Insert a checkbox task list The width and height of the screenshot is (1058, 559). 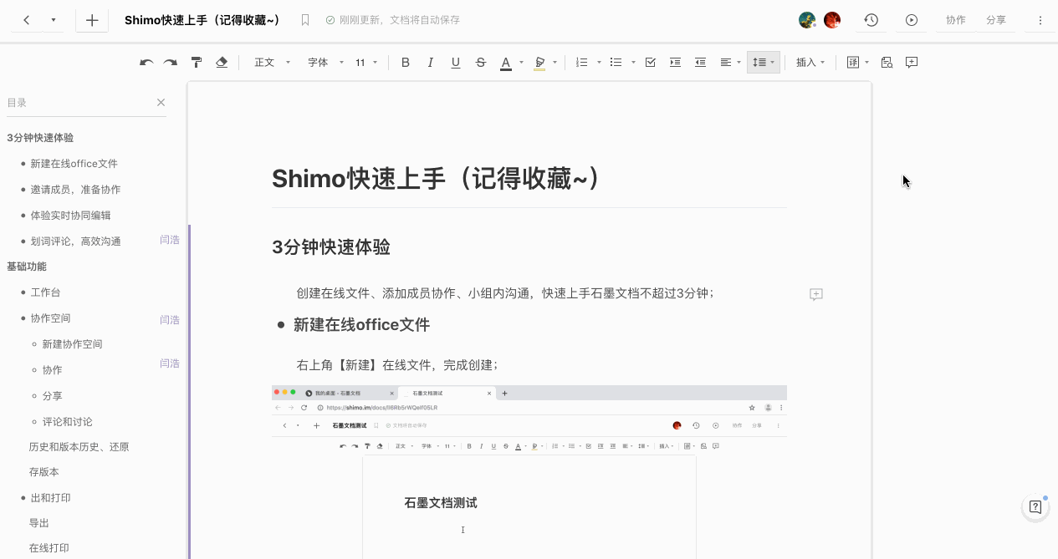[x=651, y=63]
